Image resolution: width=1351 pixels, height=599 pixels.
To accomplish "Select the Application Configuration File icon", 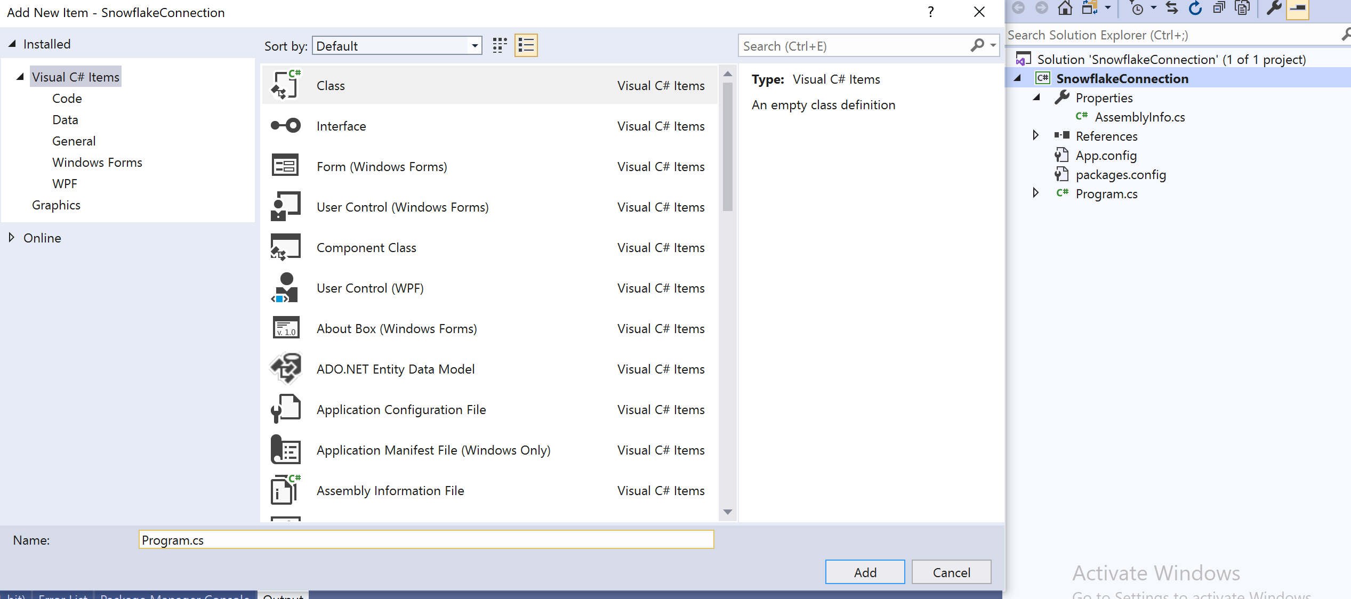I will pos(284,409).
